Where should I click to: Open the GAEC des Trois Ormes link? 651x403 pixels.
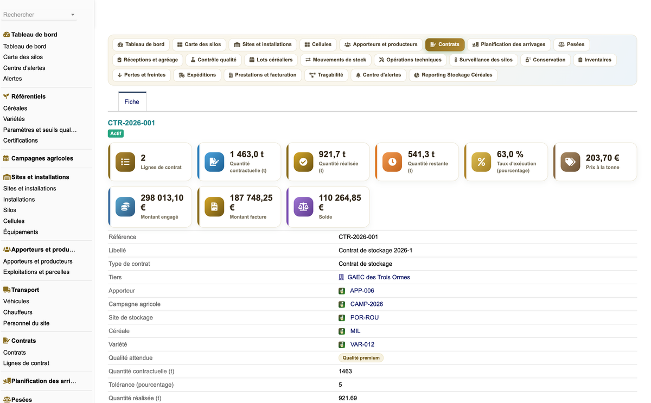click(379, 277)
